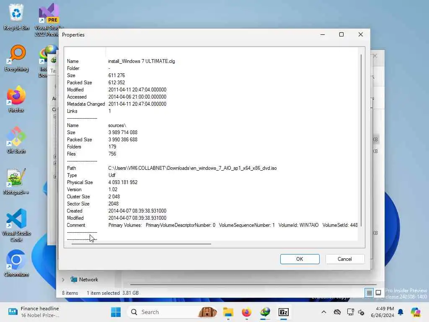Click the Files count value 756

pos(112,154)
